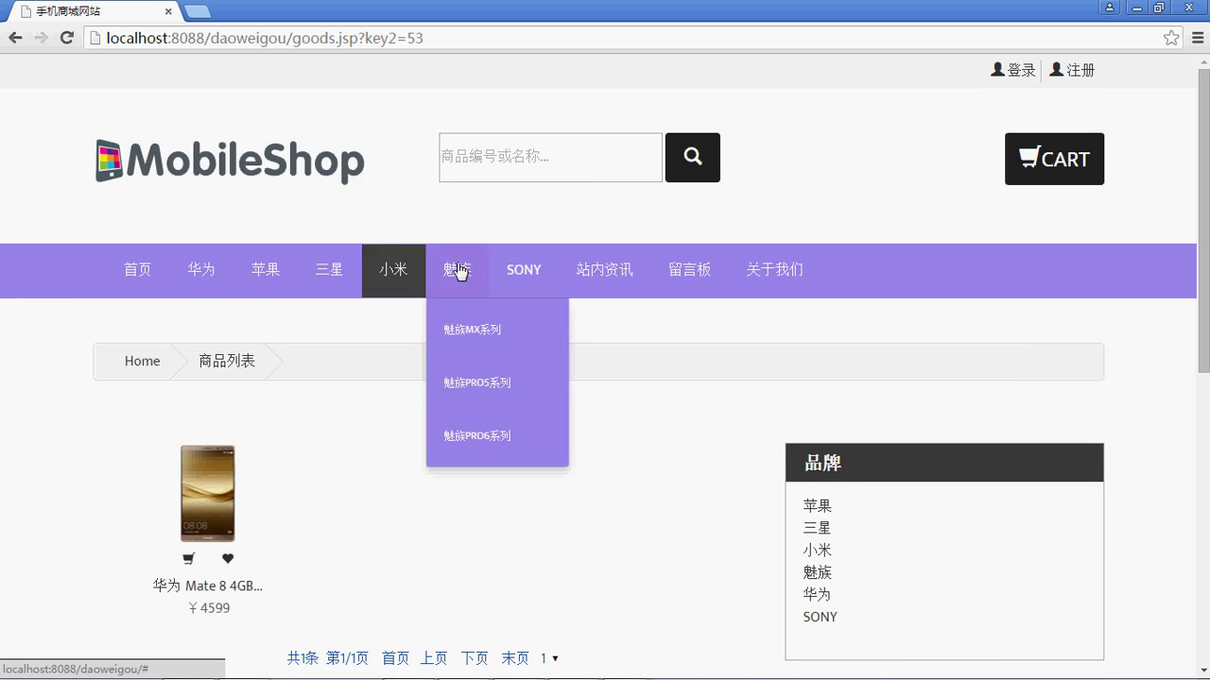Viewport: 1210px width, 680px height.
Task: Open 三星 in the purple navigation bar
Action: pos(329,270)
